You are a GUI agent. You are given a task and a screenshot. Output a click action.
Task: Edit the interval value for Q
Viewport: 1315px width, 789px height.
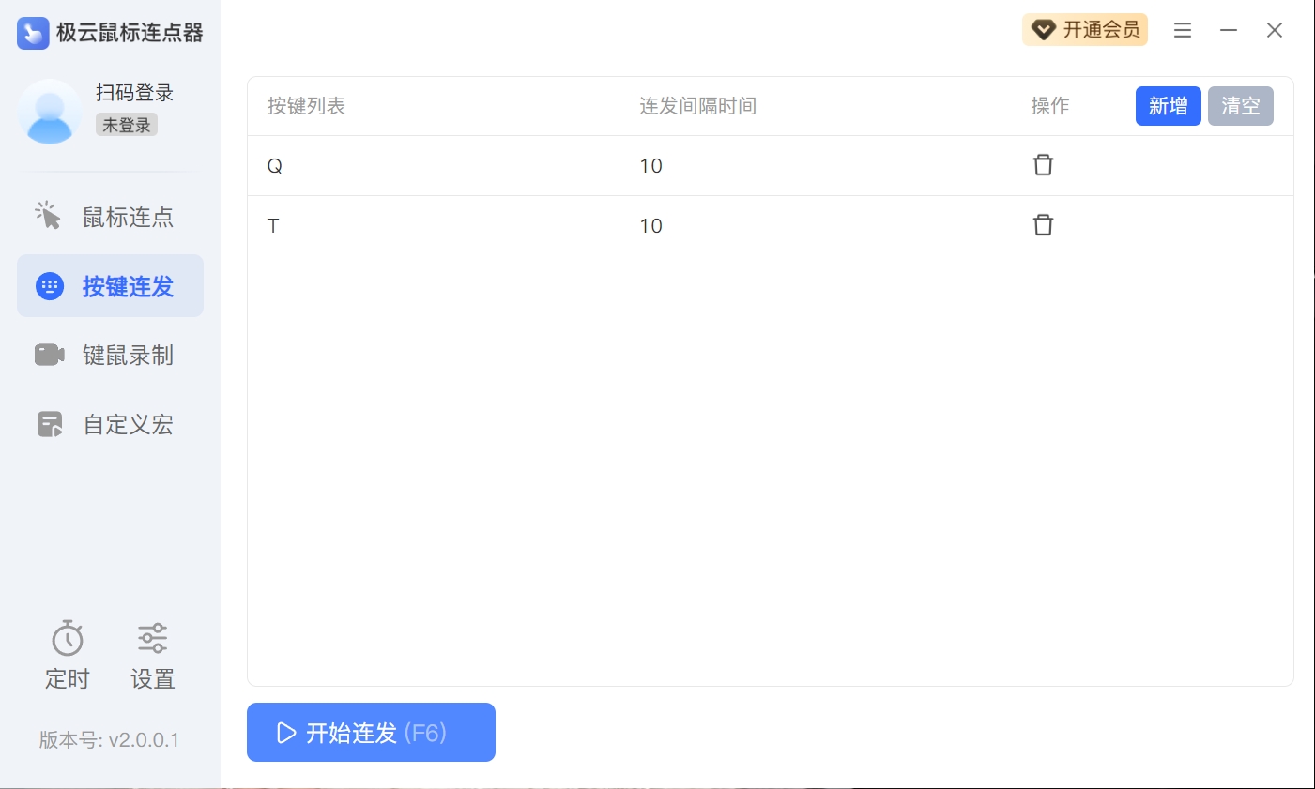pyautogui.click(x=651, y=166)
